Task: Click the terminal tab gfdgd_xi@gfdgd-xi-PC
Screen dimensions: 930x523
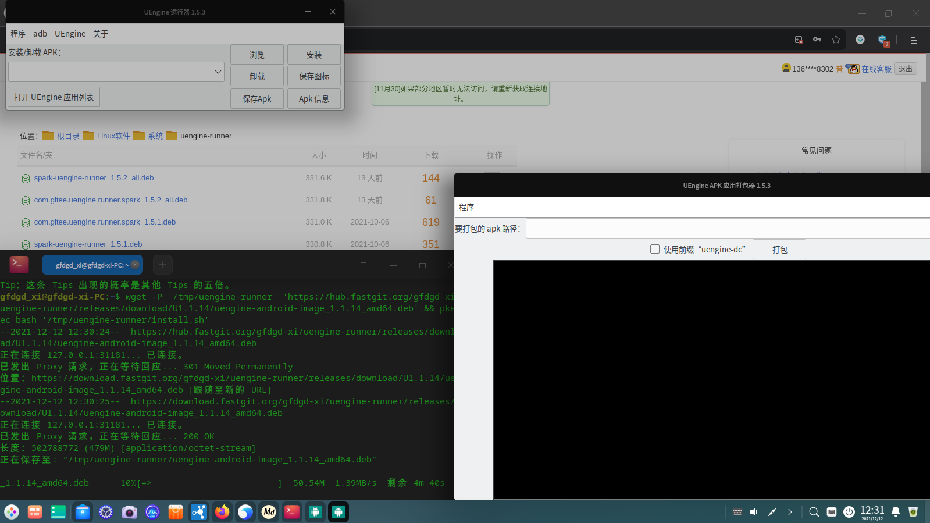Action: 92,265
